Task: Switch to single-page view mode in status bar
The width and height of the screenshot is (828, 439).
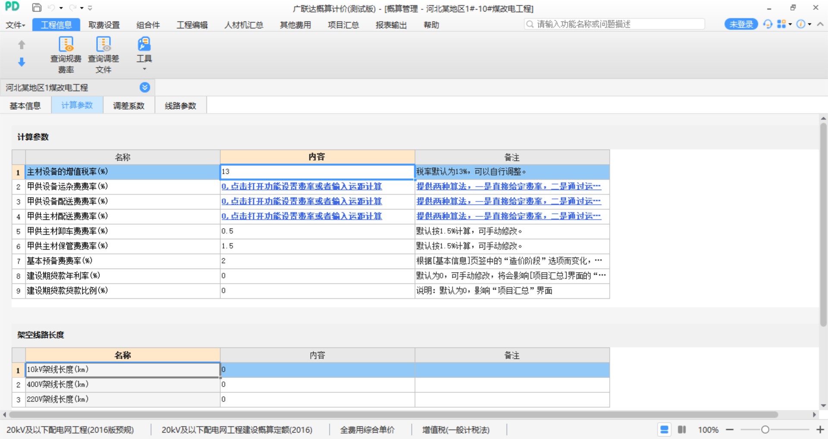Action: (664, 430)
